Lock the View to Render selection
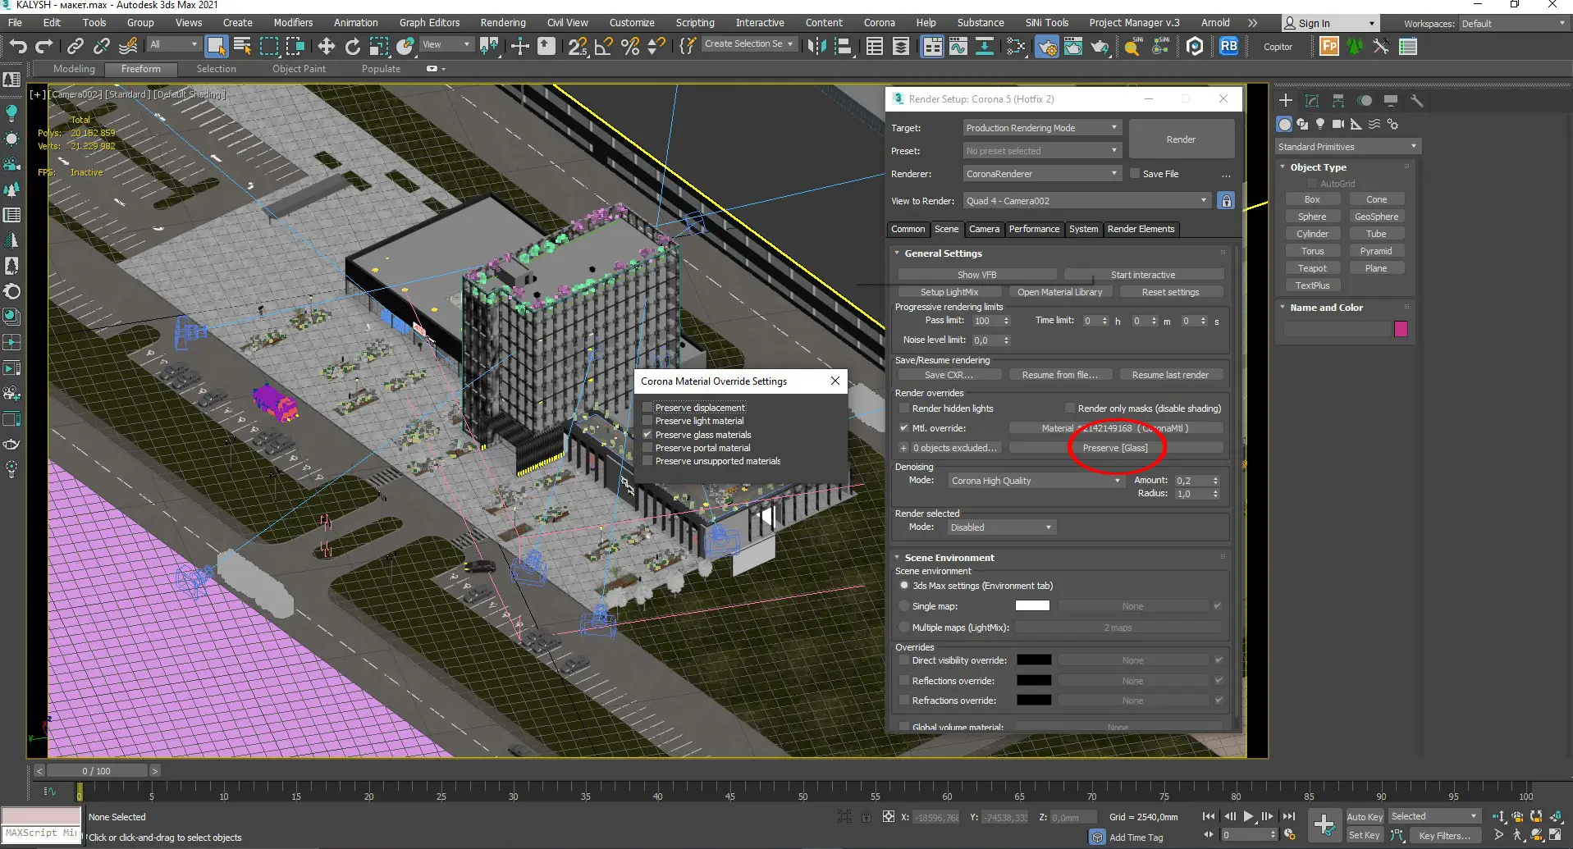The height and width of the screenshot is (849, 1573). (1225, 201)
